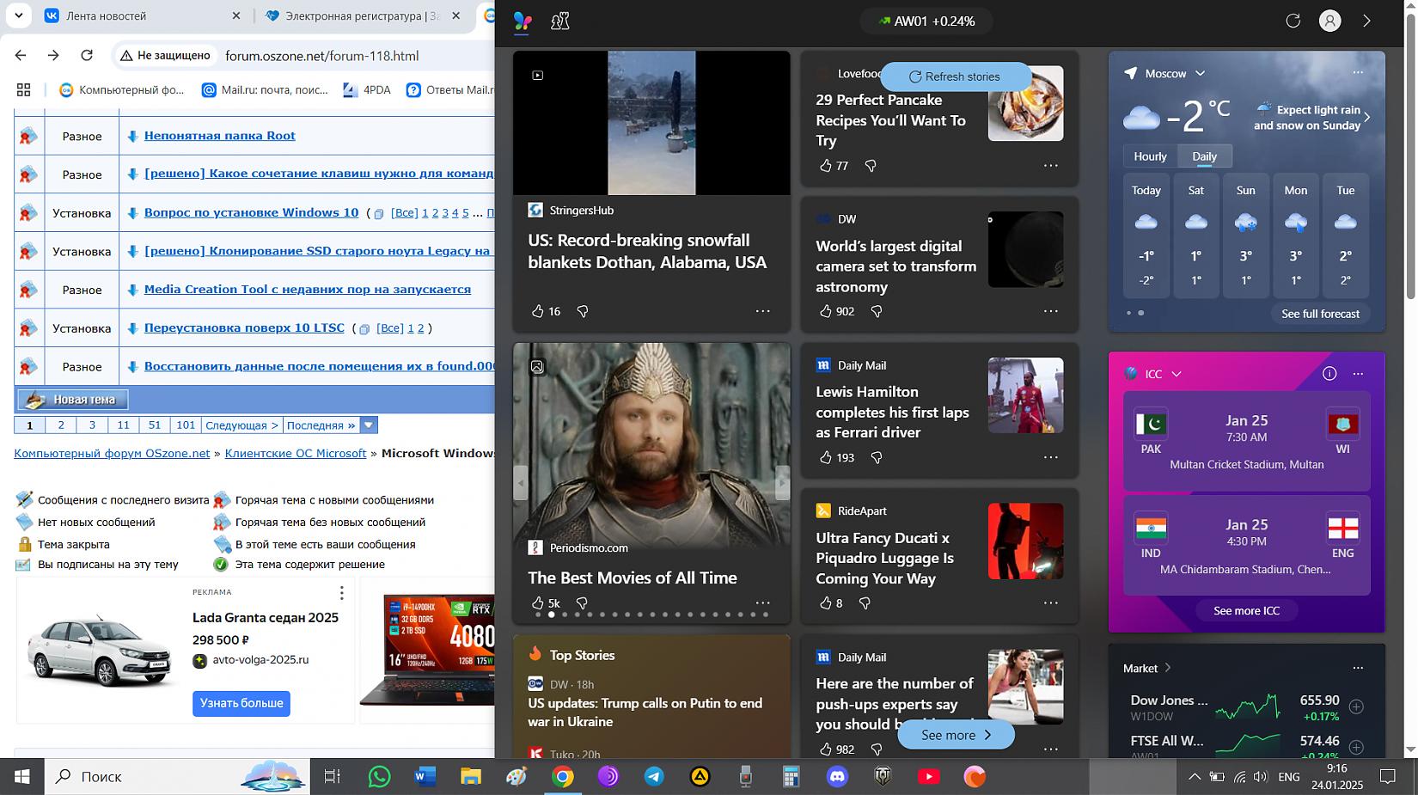Expand the Moscow location dropdown

[1200, 73]
